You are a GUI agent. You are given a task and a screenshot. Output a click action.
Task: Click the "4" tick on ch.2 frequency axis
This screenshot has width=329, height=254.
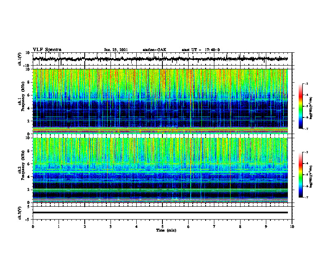click(x=29, y=177)
